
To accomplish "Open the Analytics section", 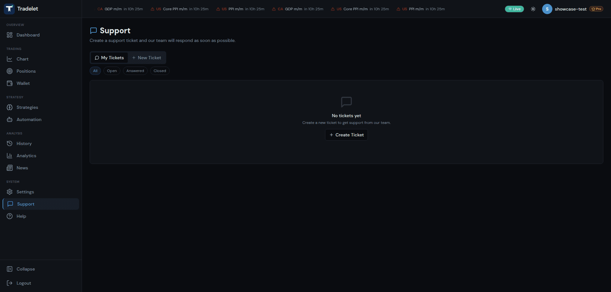I will click(x=26, y=156).
